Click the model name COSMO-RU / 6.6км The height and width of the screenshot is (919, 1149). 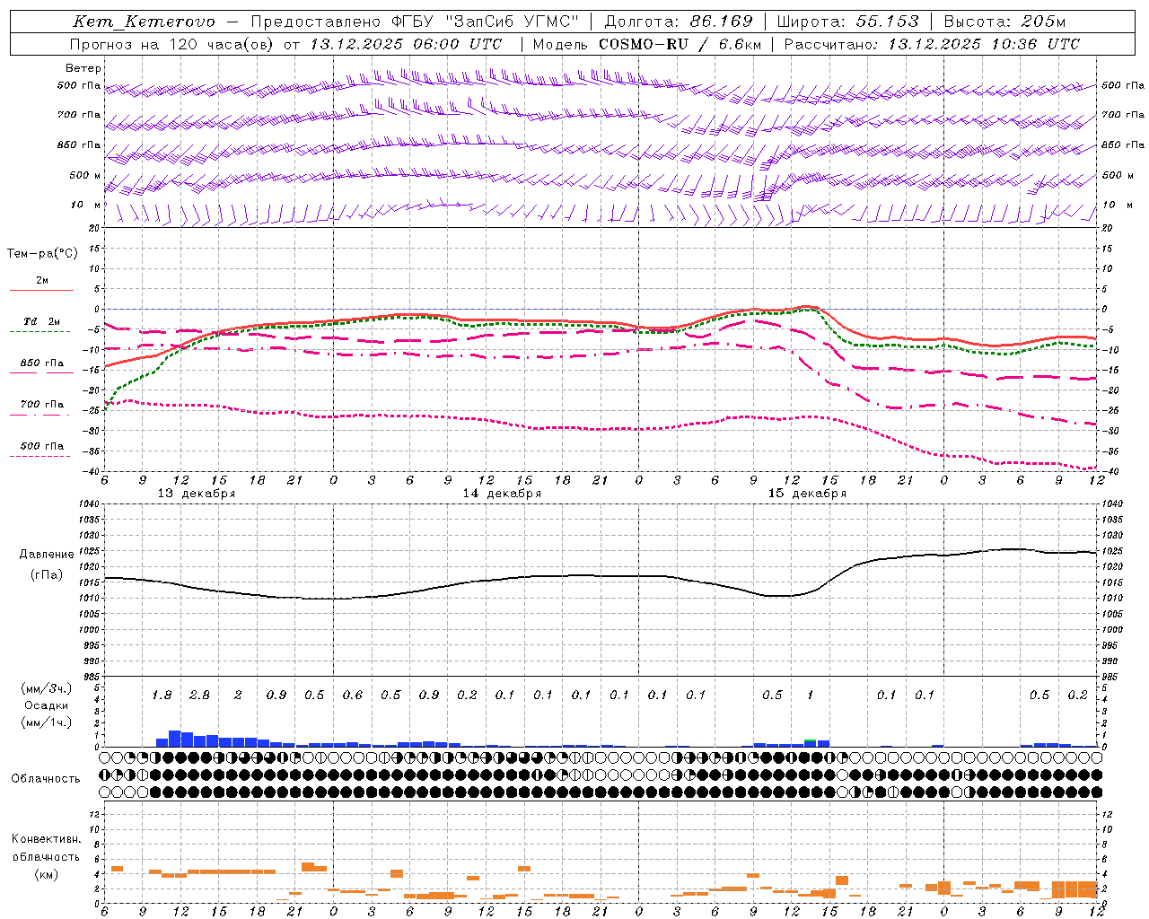[x=680, y=44]
